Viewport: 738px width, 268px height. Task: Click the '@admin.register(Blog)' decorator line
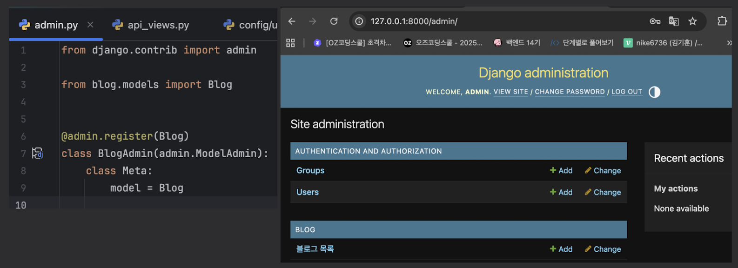tap(125, 136)
